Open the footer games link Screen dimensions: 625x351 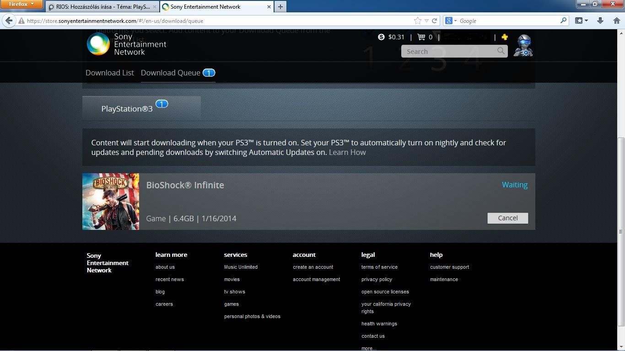point(232,304)
